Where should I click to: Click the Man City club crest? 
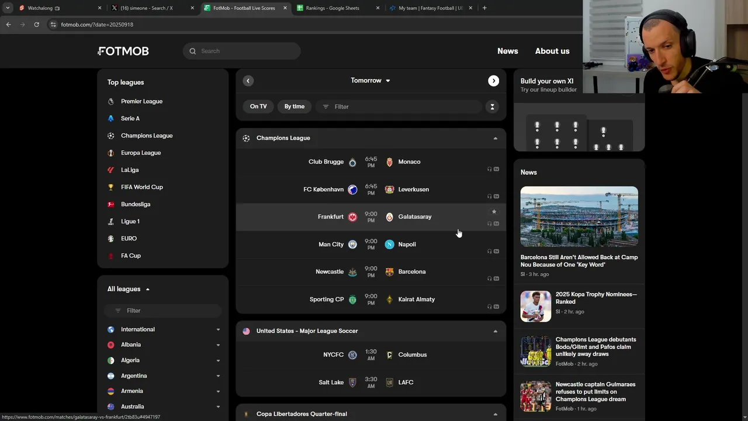(x=352, y=244)
